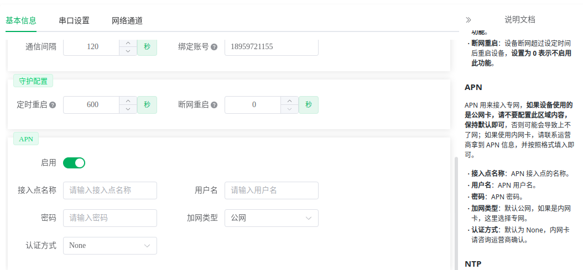Select the 基本信息 tab
583x270 pixels.
click(21, 21)
